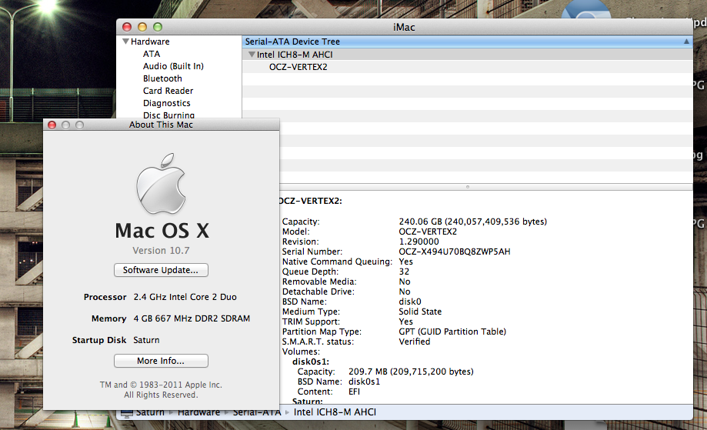Click Intel ICH8-M AHCI in bottom path bar

pyautogui.click(x=335, y=412)
